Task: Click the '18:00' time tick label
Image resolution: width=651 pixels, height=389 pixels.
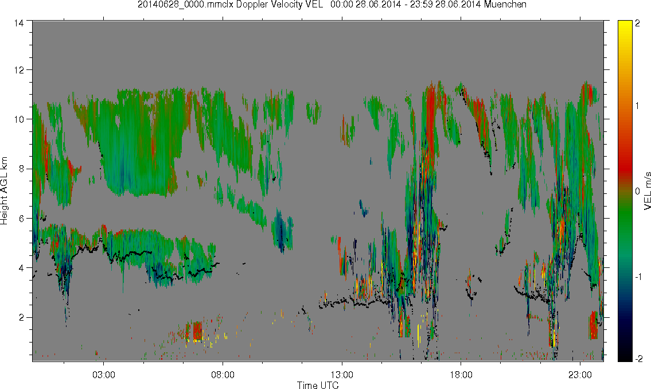Action: click(x=461, y=375)
